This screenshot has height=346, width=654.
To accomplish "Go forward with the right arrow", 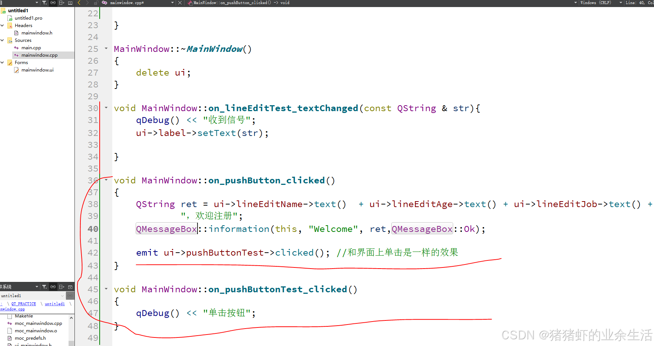I will click(87, 3).
